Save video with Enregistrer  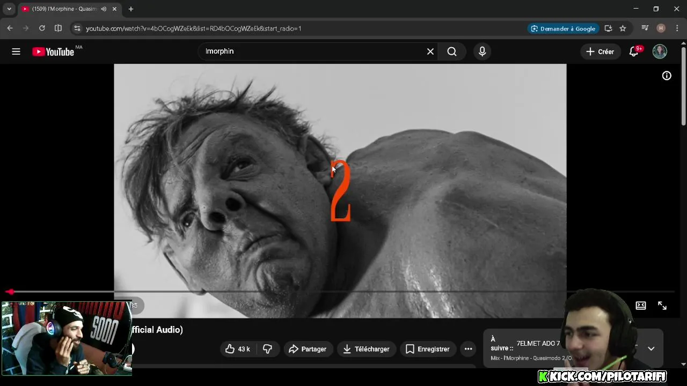tap(428, 349)
